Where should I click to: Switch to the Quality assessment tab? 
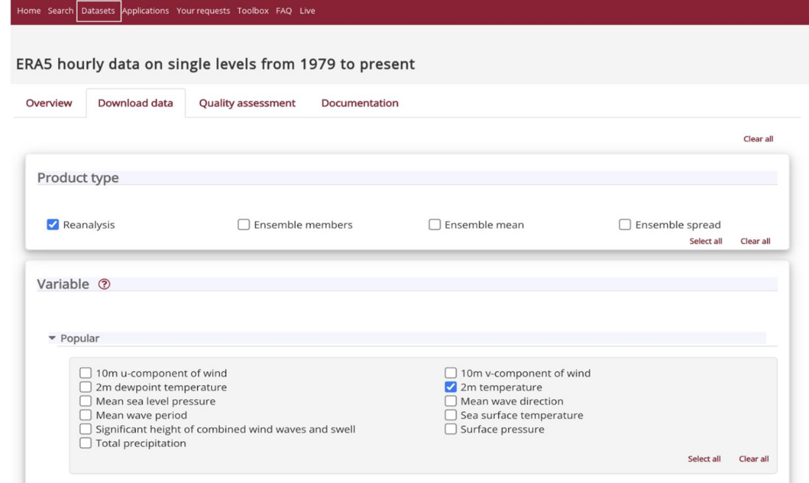click(x=247, y=103)
